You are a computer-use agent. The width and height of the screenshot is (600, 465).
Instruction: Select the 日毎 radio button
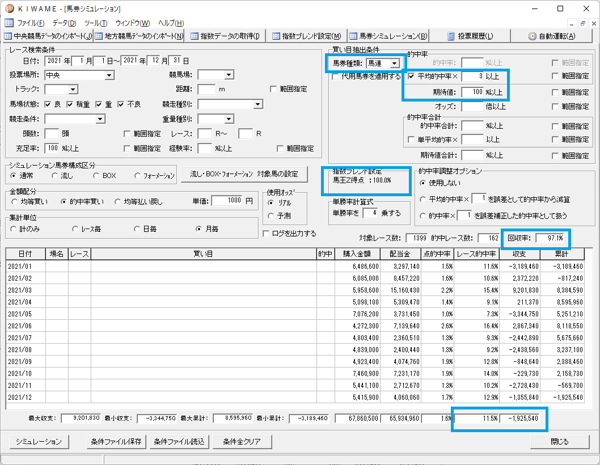pyautogui.click(x=137, y=229)
